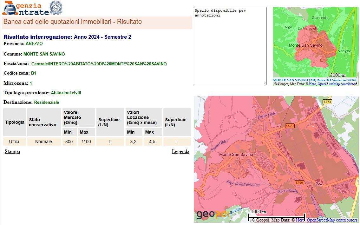Image resolution: width=360 pixels, height=225 pixels.
Task: Click the small overview map thumbnail
Action: pos(316,43)
